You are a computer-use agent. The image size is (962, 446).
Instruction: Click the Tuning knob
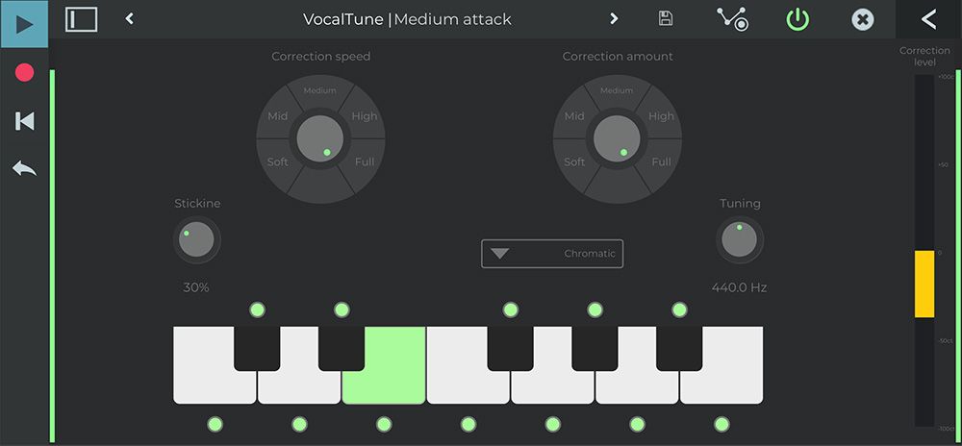pyautogui.click(x=739, y=239)
